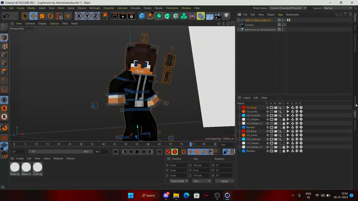Record active objects keyframe
Image resolution: width=358 pixels, height=201 pixels.
point(168,152)
